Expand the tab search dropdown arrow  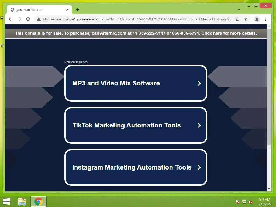239,10
